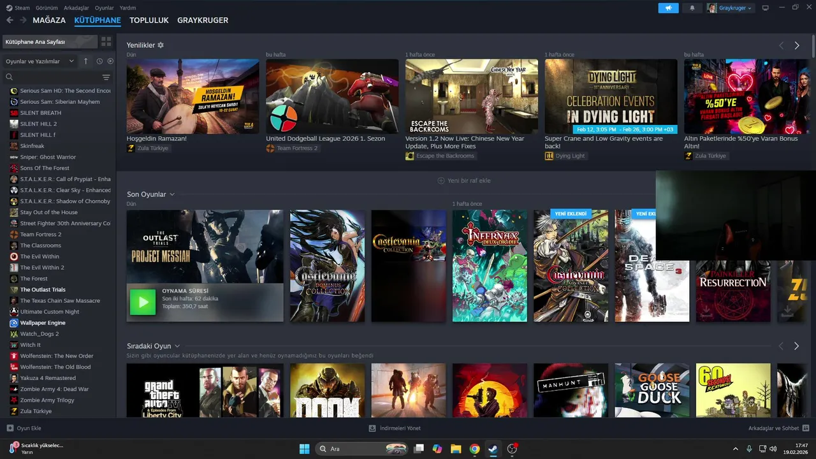Viewport: 816px width, 459px height.
Task: Click Ultimate Custom Night game icon
Action: (x=14, y=312)
